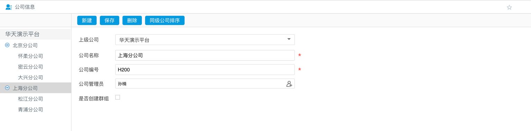Select 怀柔分公司 in the tree
Screen dimensions: 531x131
(x=30, y=56)
